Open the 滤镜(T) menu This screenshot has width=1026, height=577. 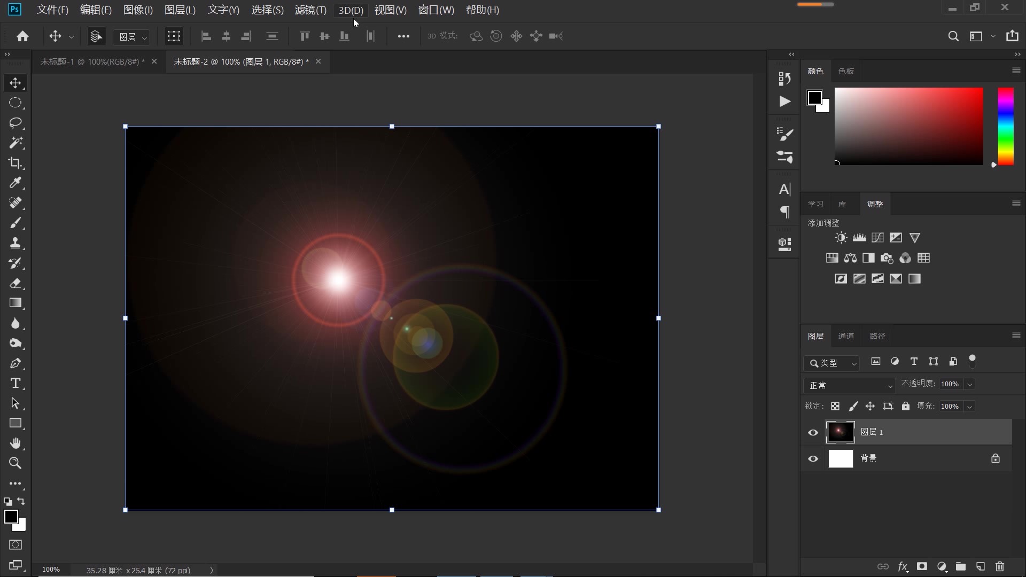310,10
